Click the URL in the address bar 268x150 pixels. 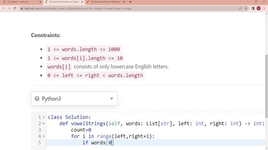78,8
